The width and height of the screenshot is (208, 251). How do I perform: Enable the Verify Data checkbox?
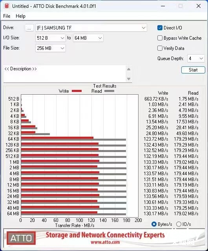tap(160, 48)
